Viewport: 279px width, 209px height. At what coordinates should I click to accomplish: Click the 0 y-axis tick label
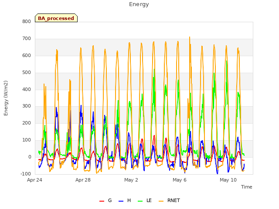30,157
